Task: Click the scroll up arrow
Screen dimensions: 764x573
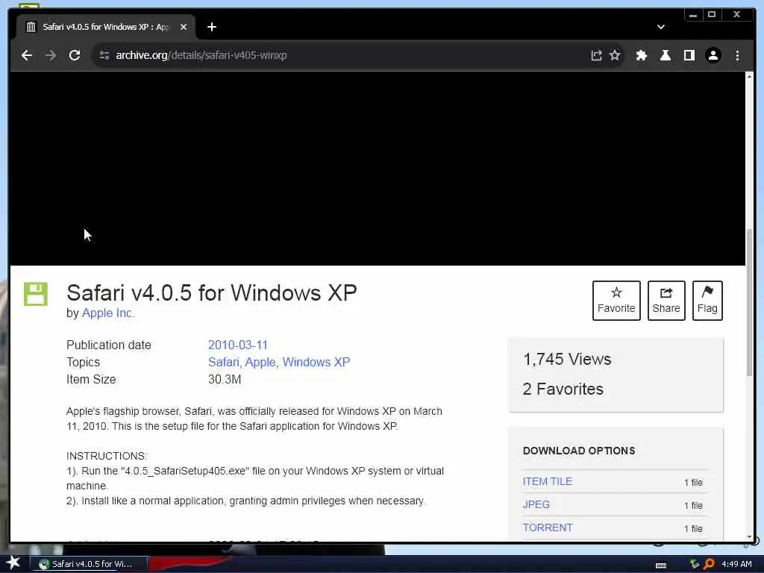Action: (749, 76)
